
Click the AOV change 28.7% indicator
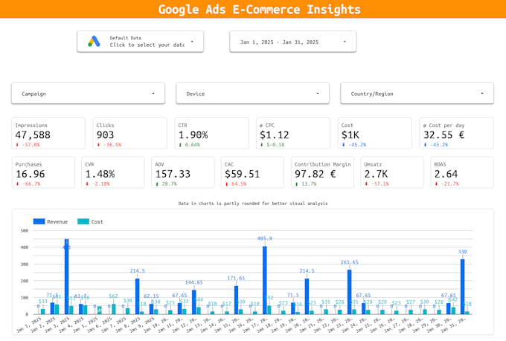[x=167, y=184]
